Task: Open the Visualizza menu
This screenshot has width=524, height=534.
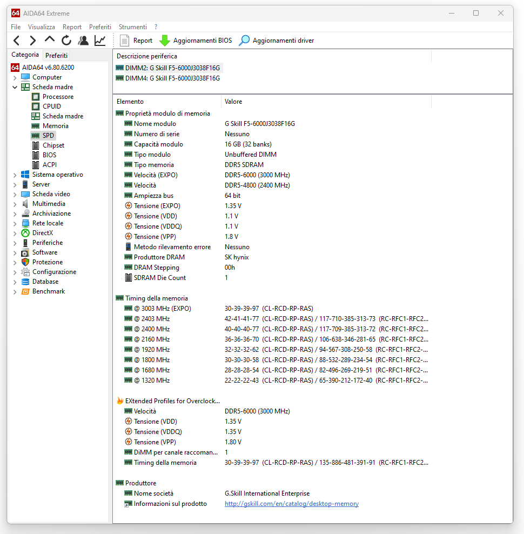Action: click(41, 27)
